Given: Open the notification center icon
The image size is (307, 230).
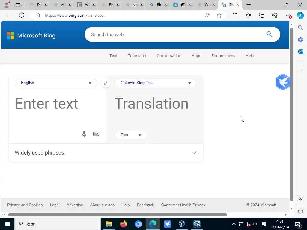Looking at the screenshot, I should (298, 224).
